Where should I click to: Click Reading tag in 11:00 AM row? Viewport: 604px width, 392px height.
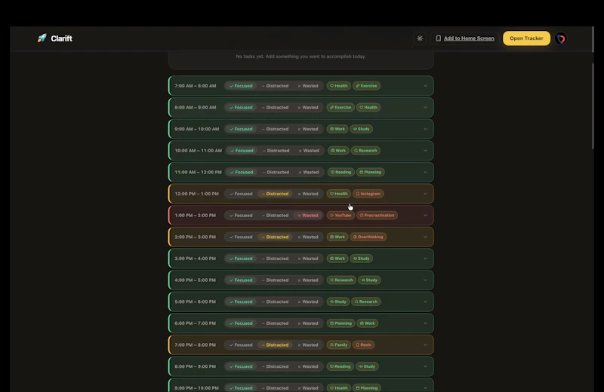pos(341,172)
